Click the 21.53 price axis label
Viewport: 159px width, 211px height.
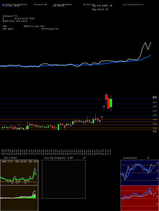coord(155,111)
